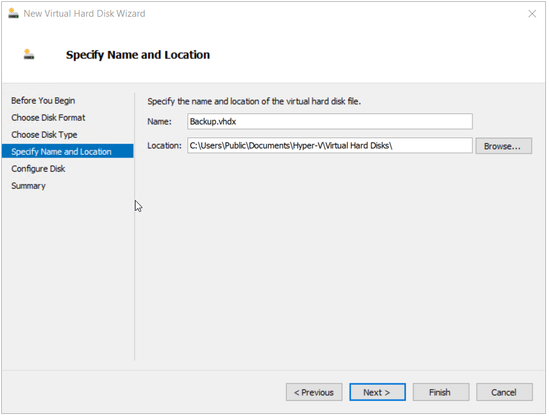Screen dimensions: 549x417
Task: Click the "Name:" field label
Action: click(159, 121)
